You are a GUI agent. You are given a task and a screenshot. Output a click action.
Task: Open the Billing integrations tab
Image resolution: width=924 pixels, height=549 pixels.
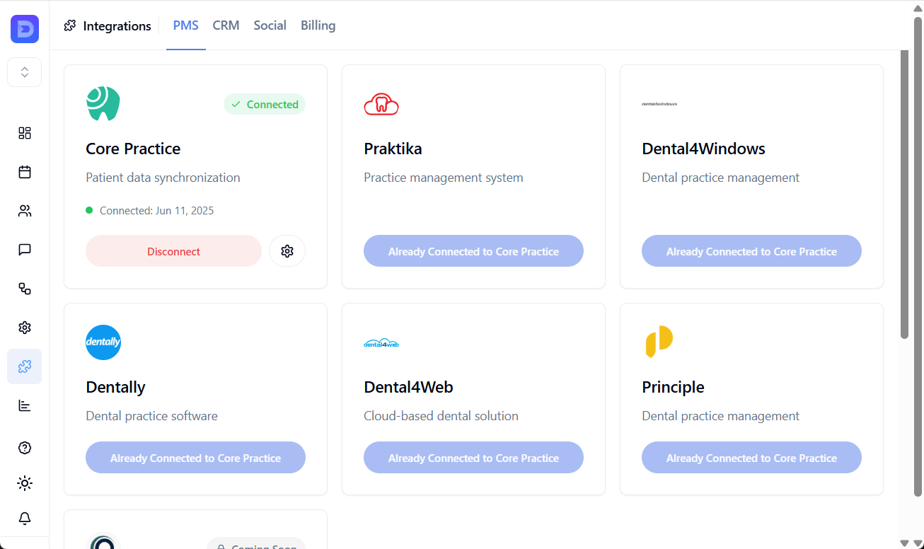tap(318, 25)
